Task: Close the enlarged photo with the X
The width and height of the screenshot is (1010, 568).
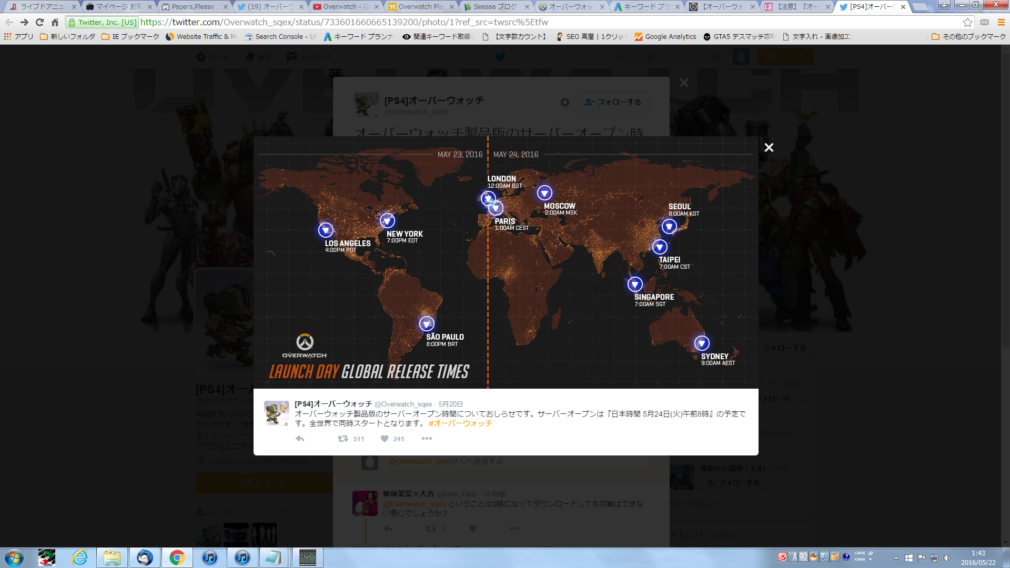Action: point(769,147)
